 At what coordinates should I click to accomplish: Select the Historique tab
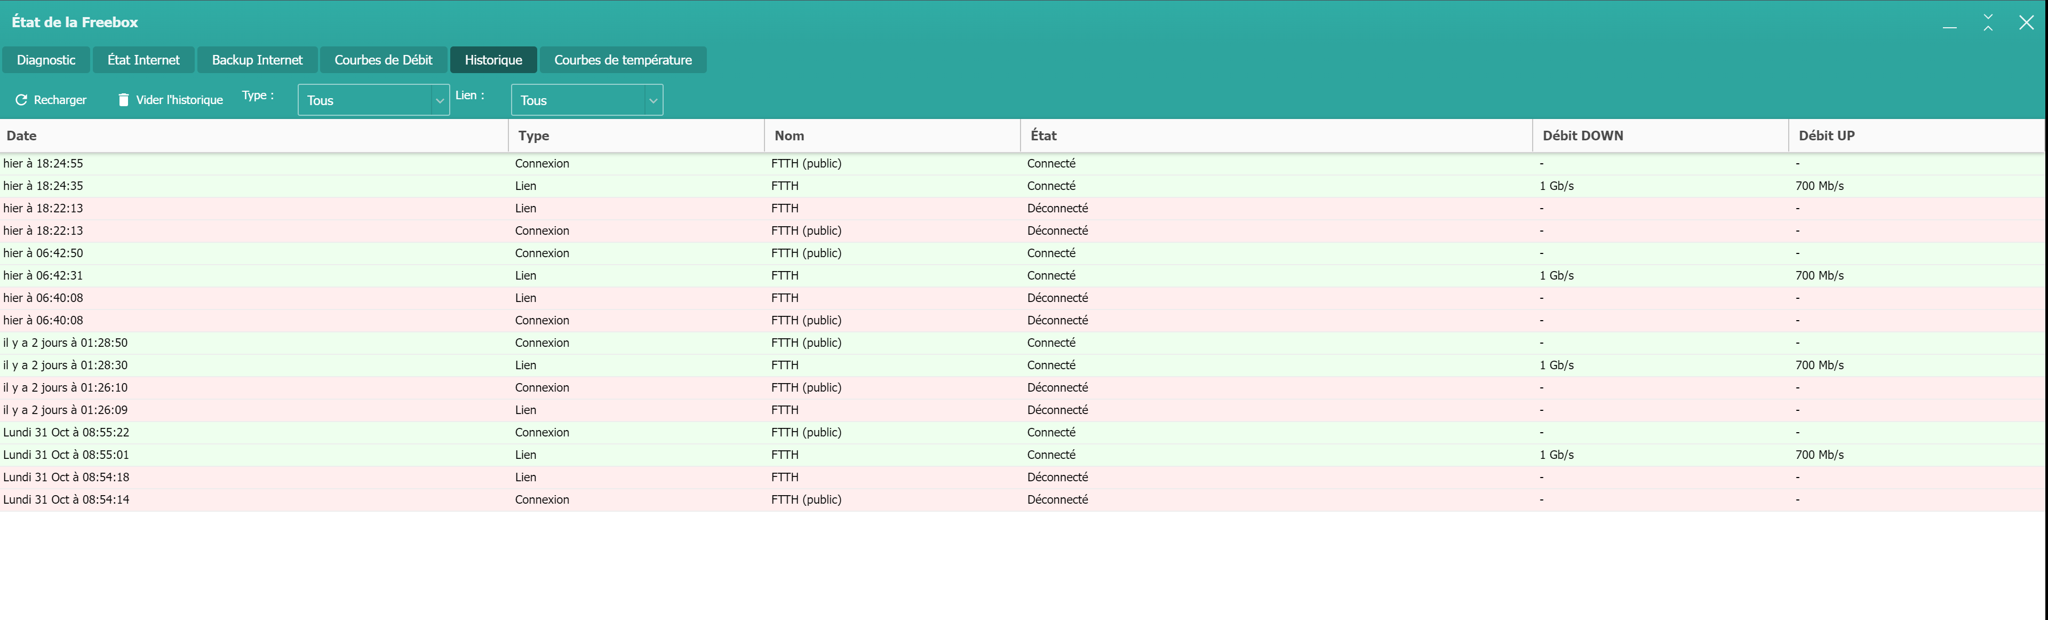(493, 60)
